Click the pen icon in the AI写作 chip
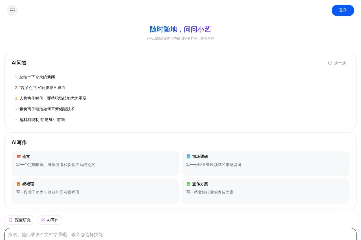The width and height of the screenshot is (361, 240). (x=43, y=220)
